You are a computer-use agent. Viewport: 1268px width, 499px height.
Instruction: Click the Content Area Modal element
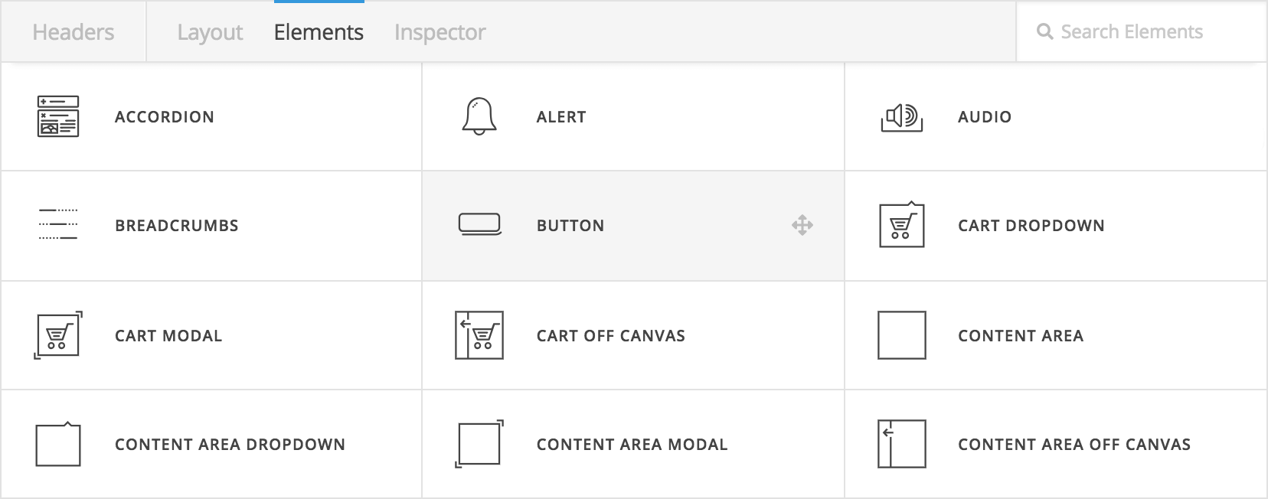pos(632,444)
